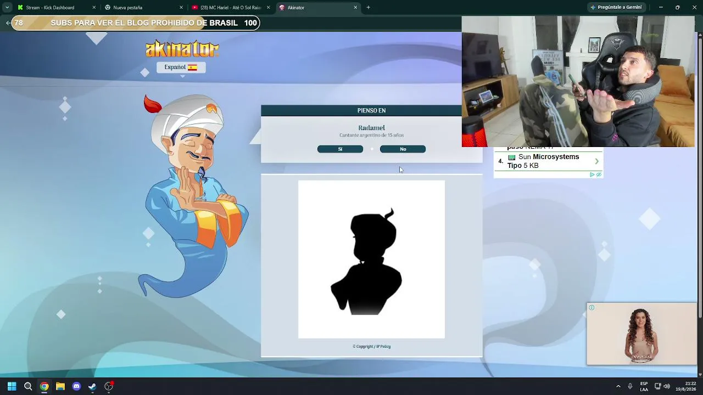Click the browser back arrow
703x395 pixels.
coord(7,23)
